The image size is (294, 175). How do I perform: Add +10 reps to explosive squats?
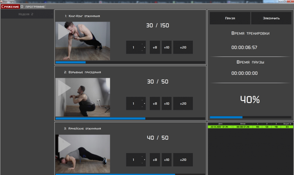click(167, 104)
